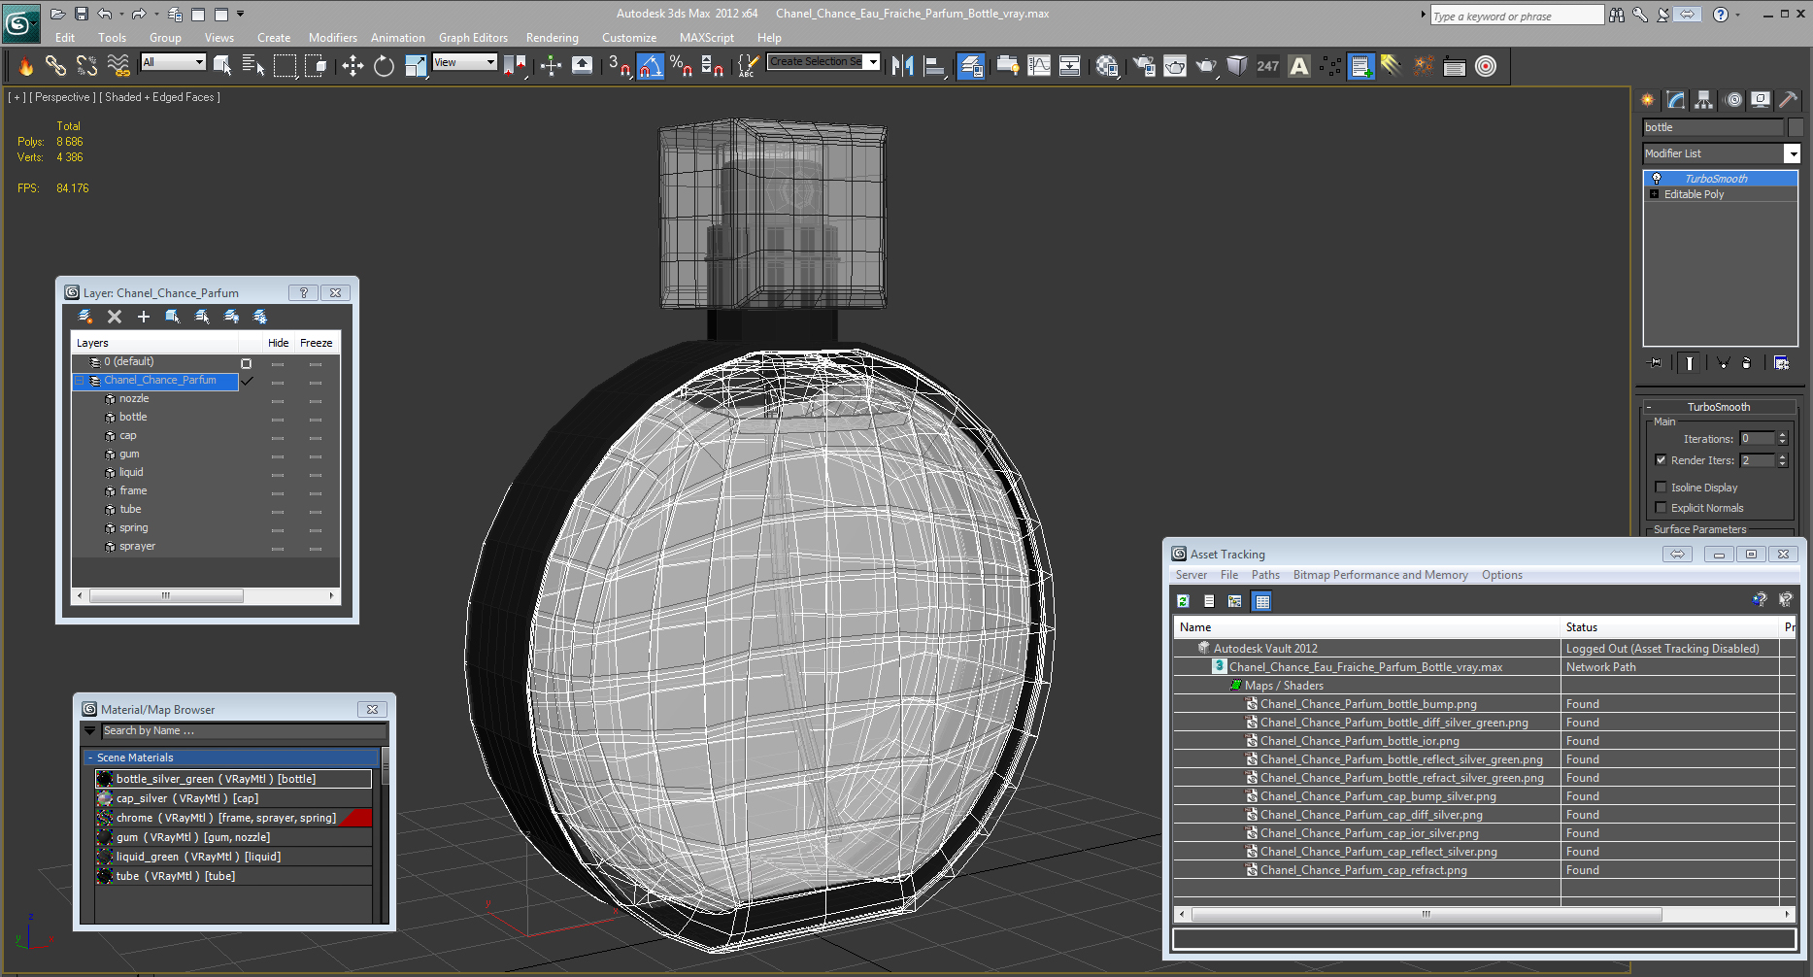Toggle TurboSmooth modifier lightbulb
Image resolution: width=1813 pixels, height=977 pixels.
1657,179
